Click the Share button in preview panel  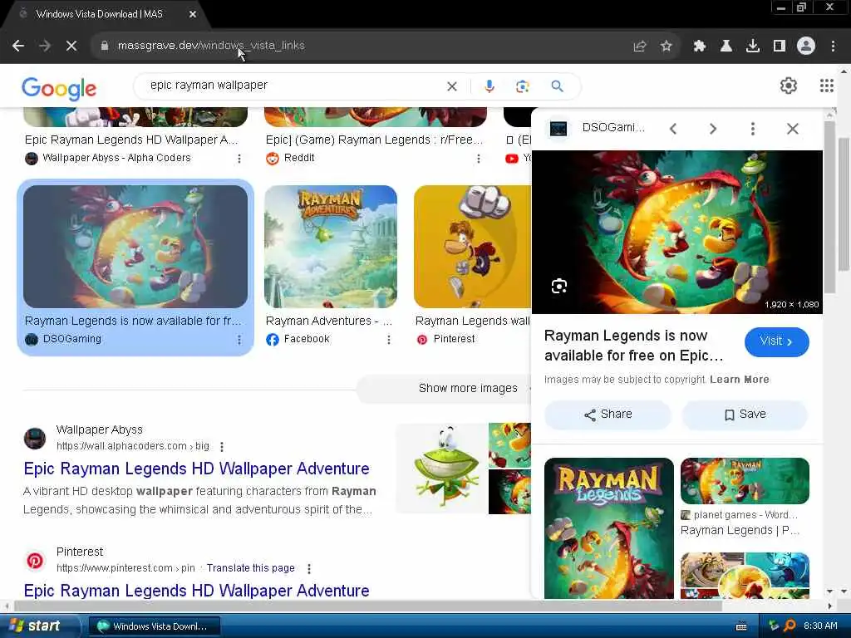tap(608, 415)
